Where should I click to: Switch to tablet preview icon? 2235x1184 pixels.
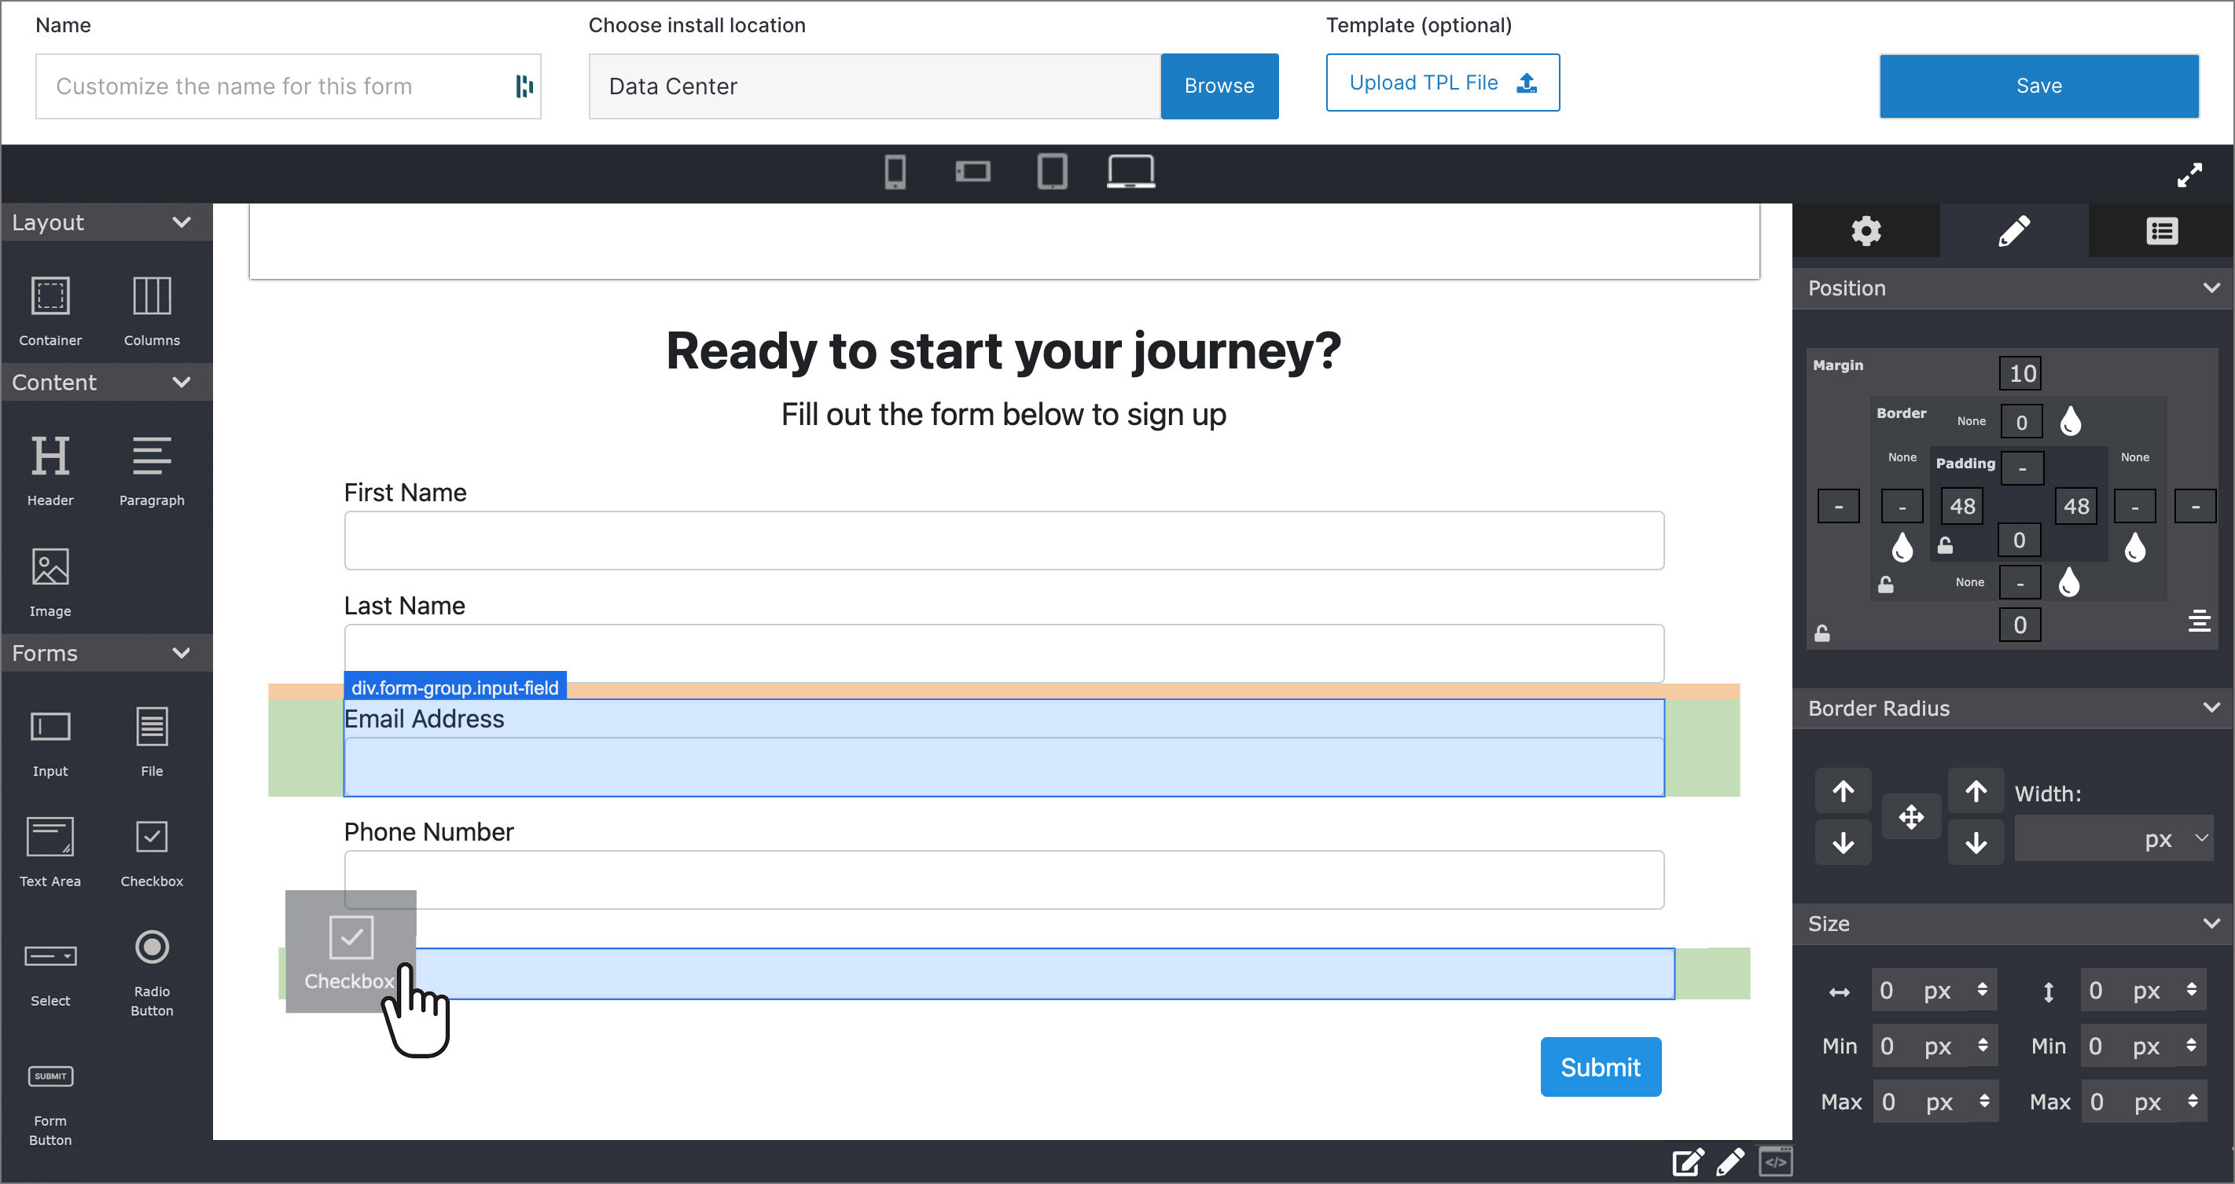click(x=1052, y=172)
